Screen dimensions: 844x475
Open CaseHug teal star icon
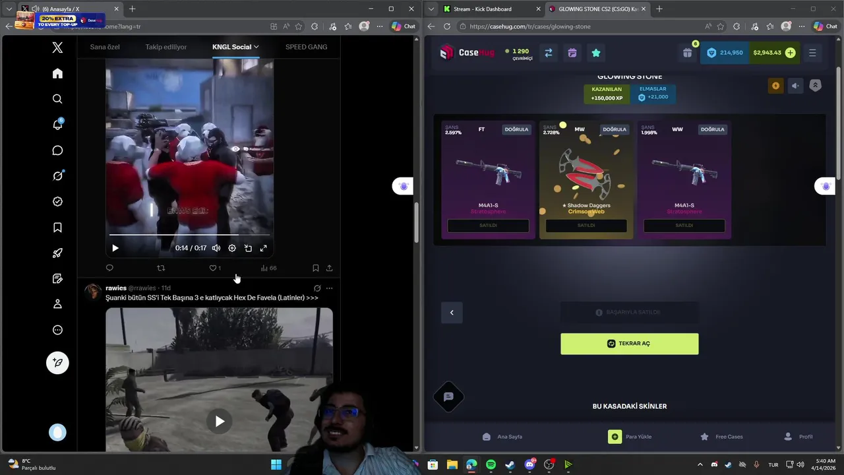596,53
